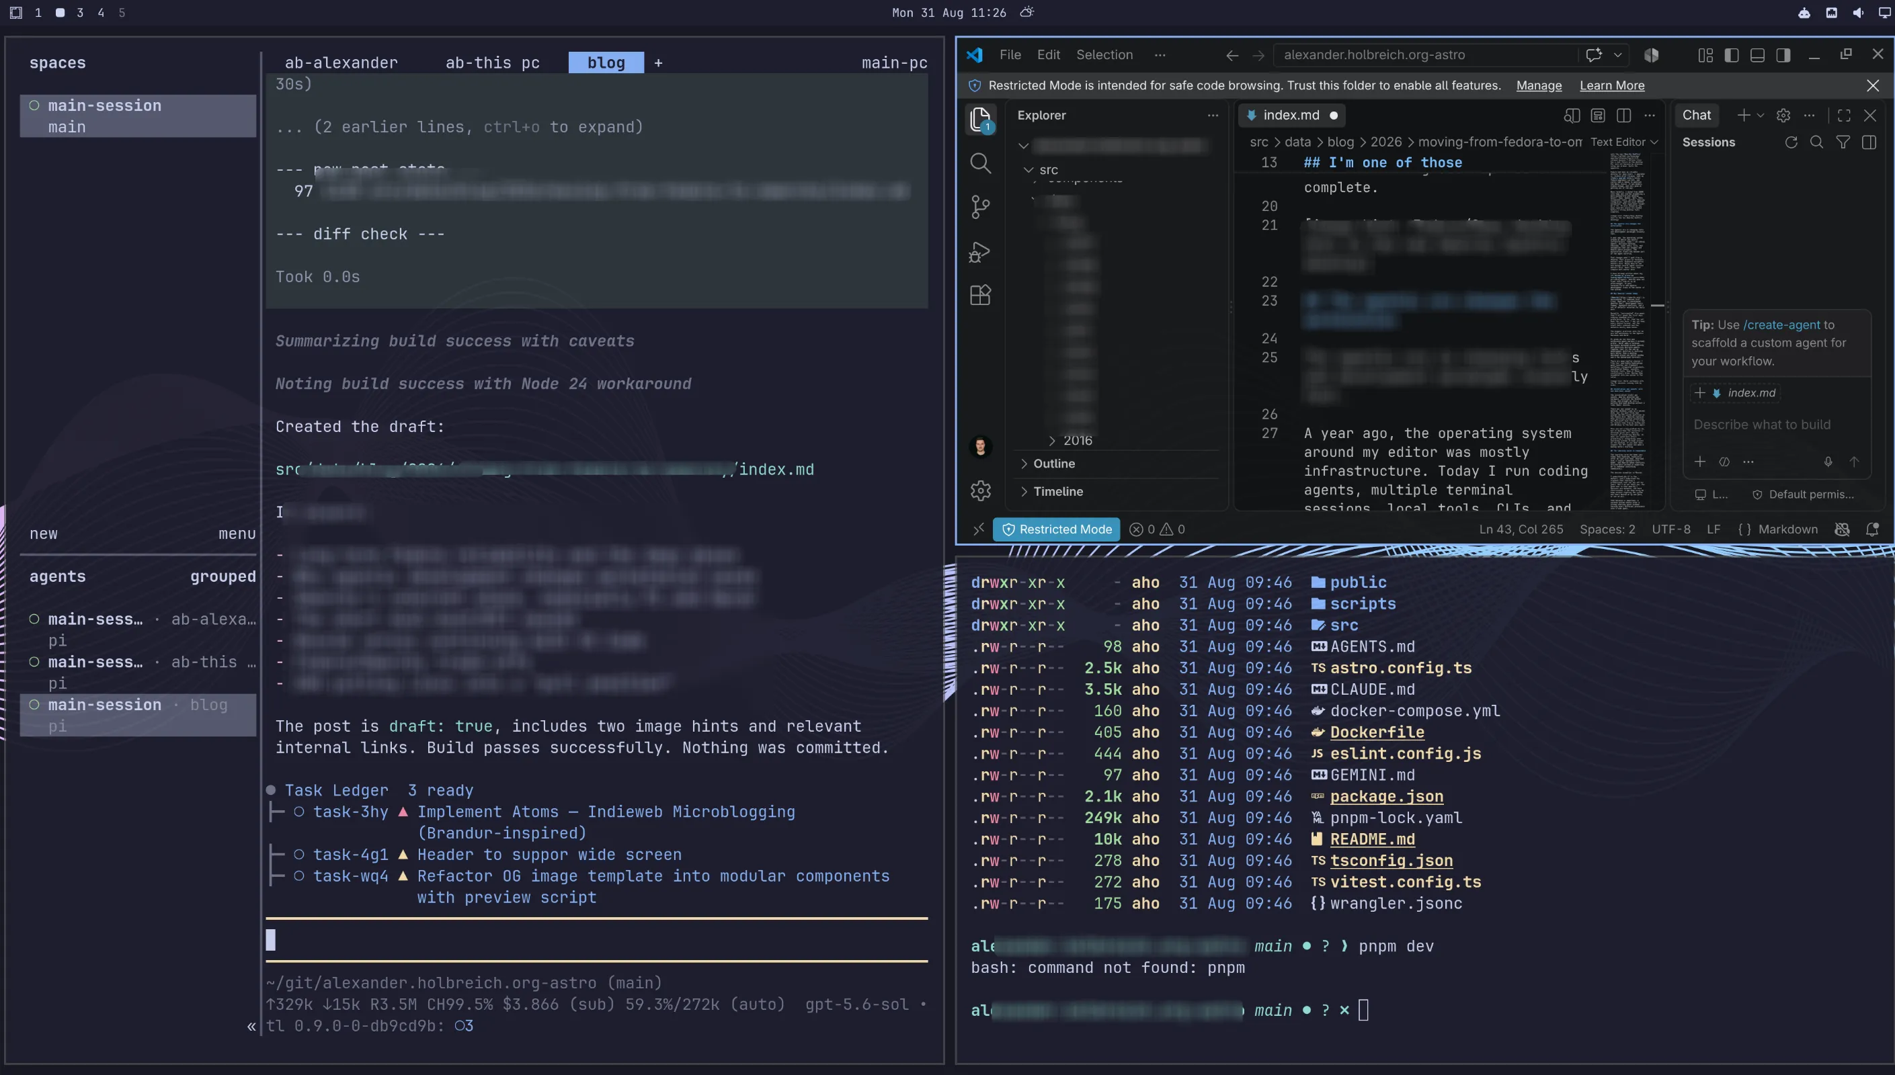
Task: Select the main-session blog agent row
Action: (138, 715)
